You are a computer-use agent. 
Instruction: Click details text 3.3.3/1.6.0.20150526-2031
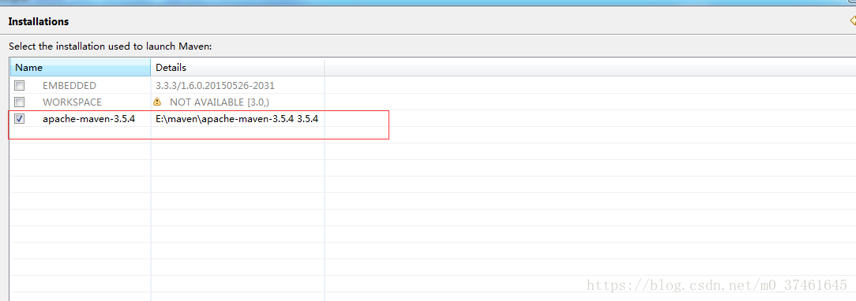[215, 85]
